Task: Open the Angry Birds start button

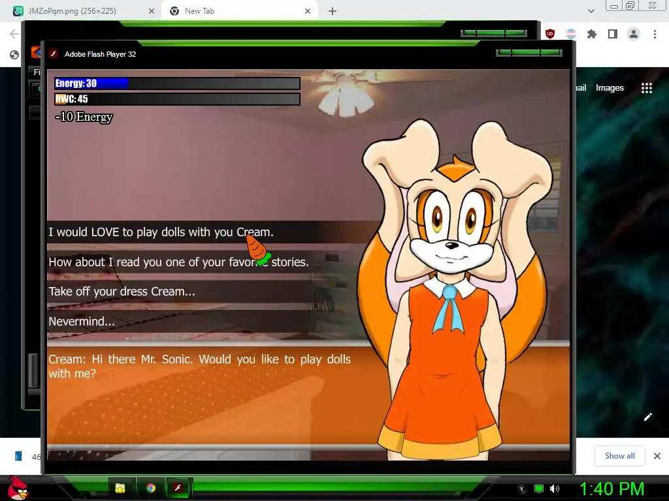Action: coord(18,488)
